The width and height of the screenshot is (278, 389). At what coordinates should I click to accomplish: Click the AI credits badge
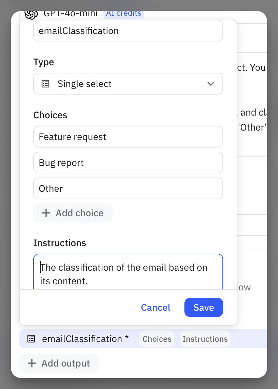coord(123,13)
